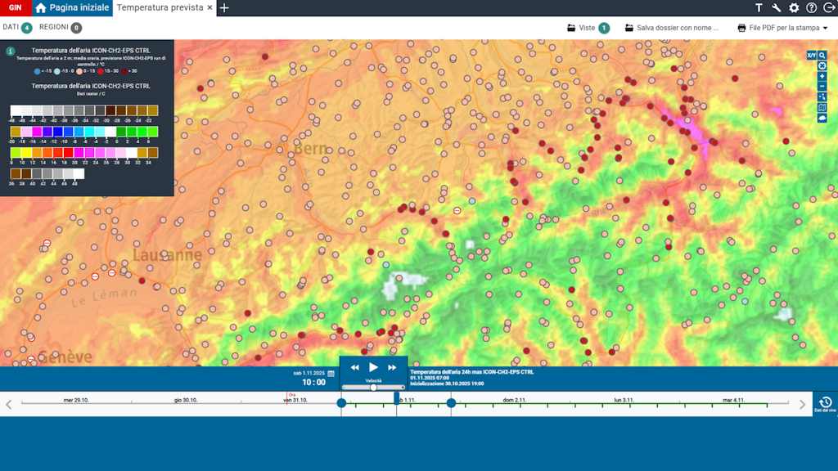Open the date picker calendar icon

pos(331,373)
